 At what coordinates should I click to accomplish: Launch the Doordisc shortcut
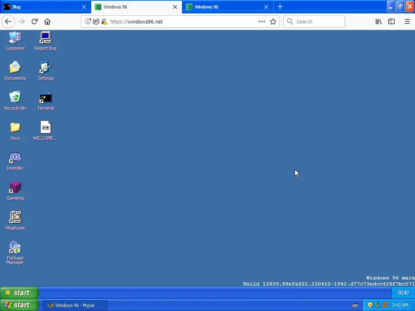pyautogui.click(x=15, y=160)
